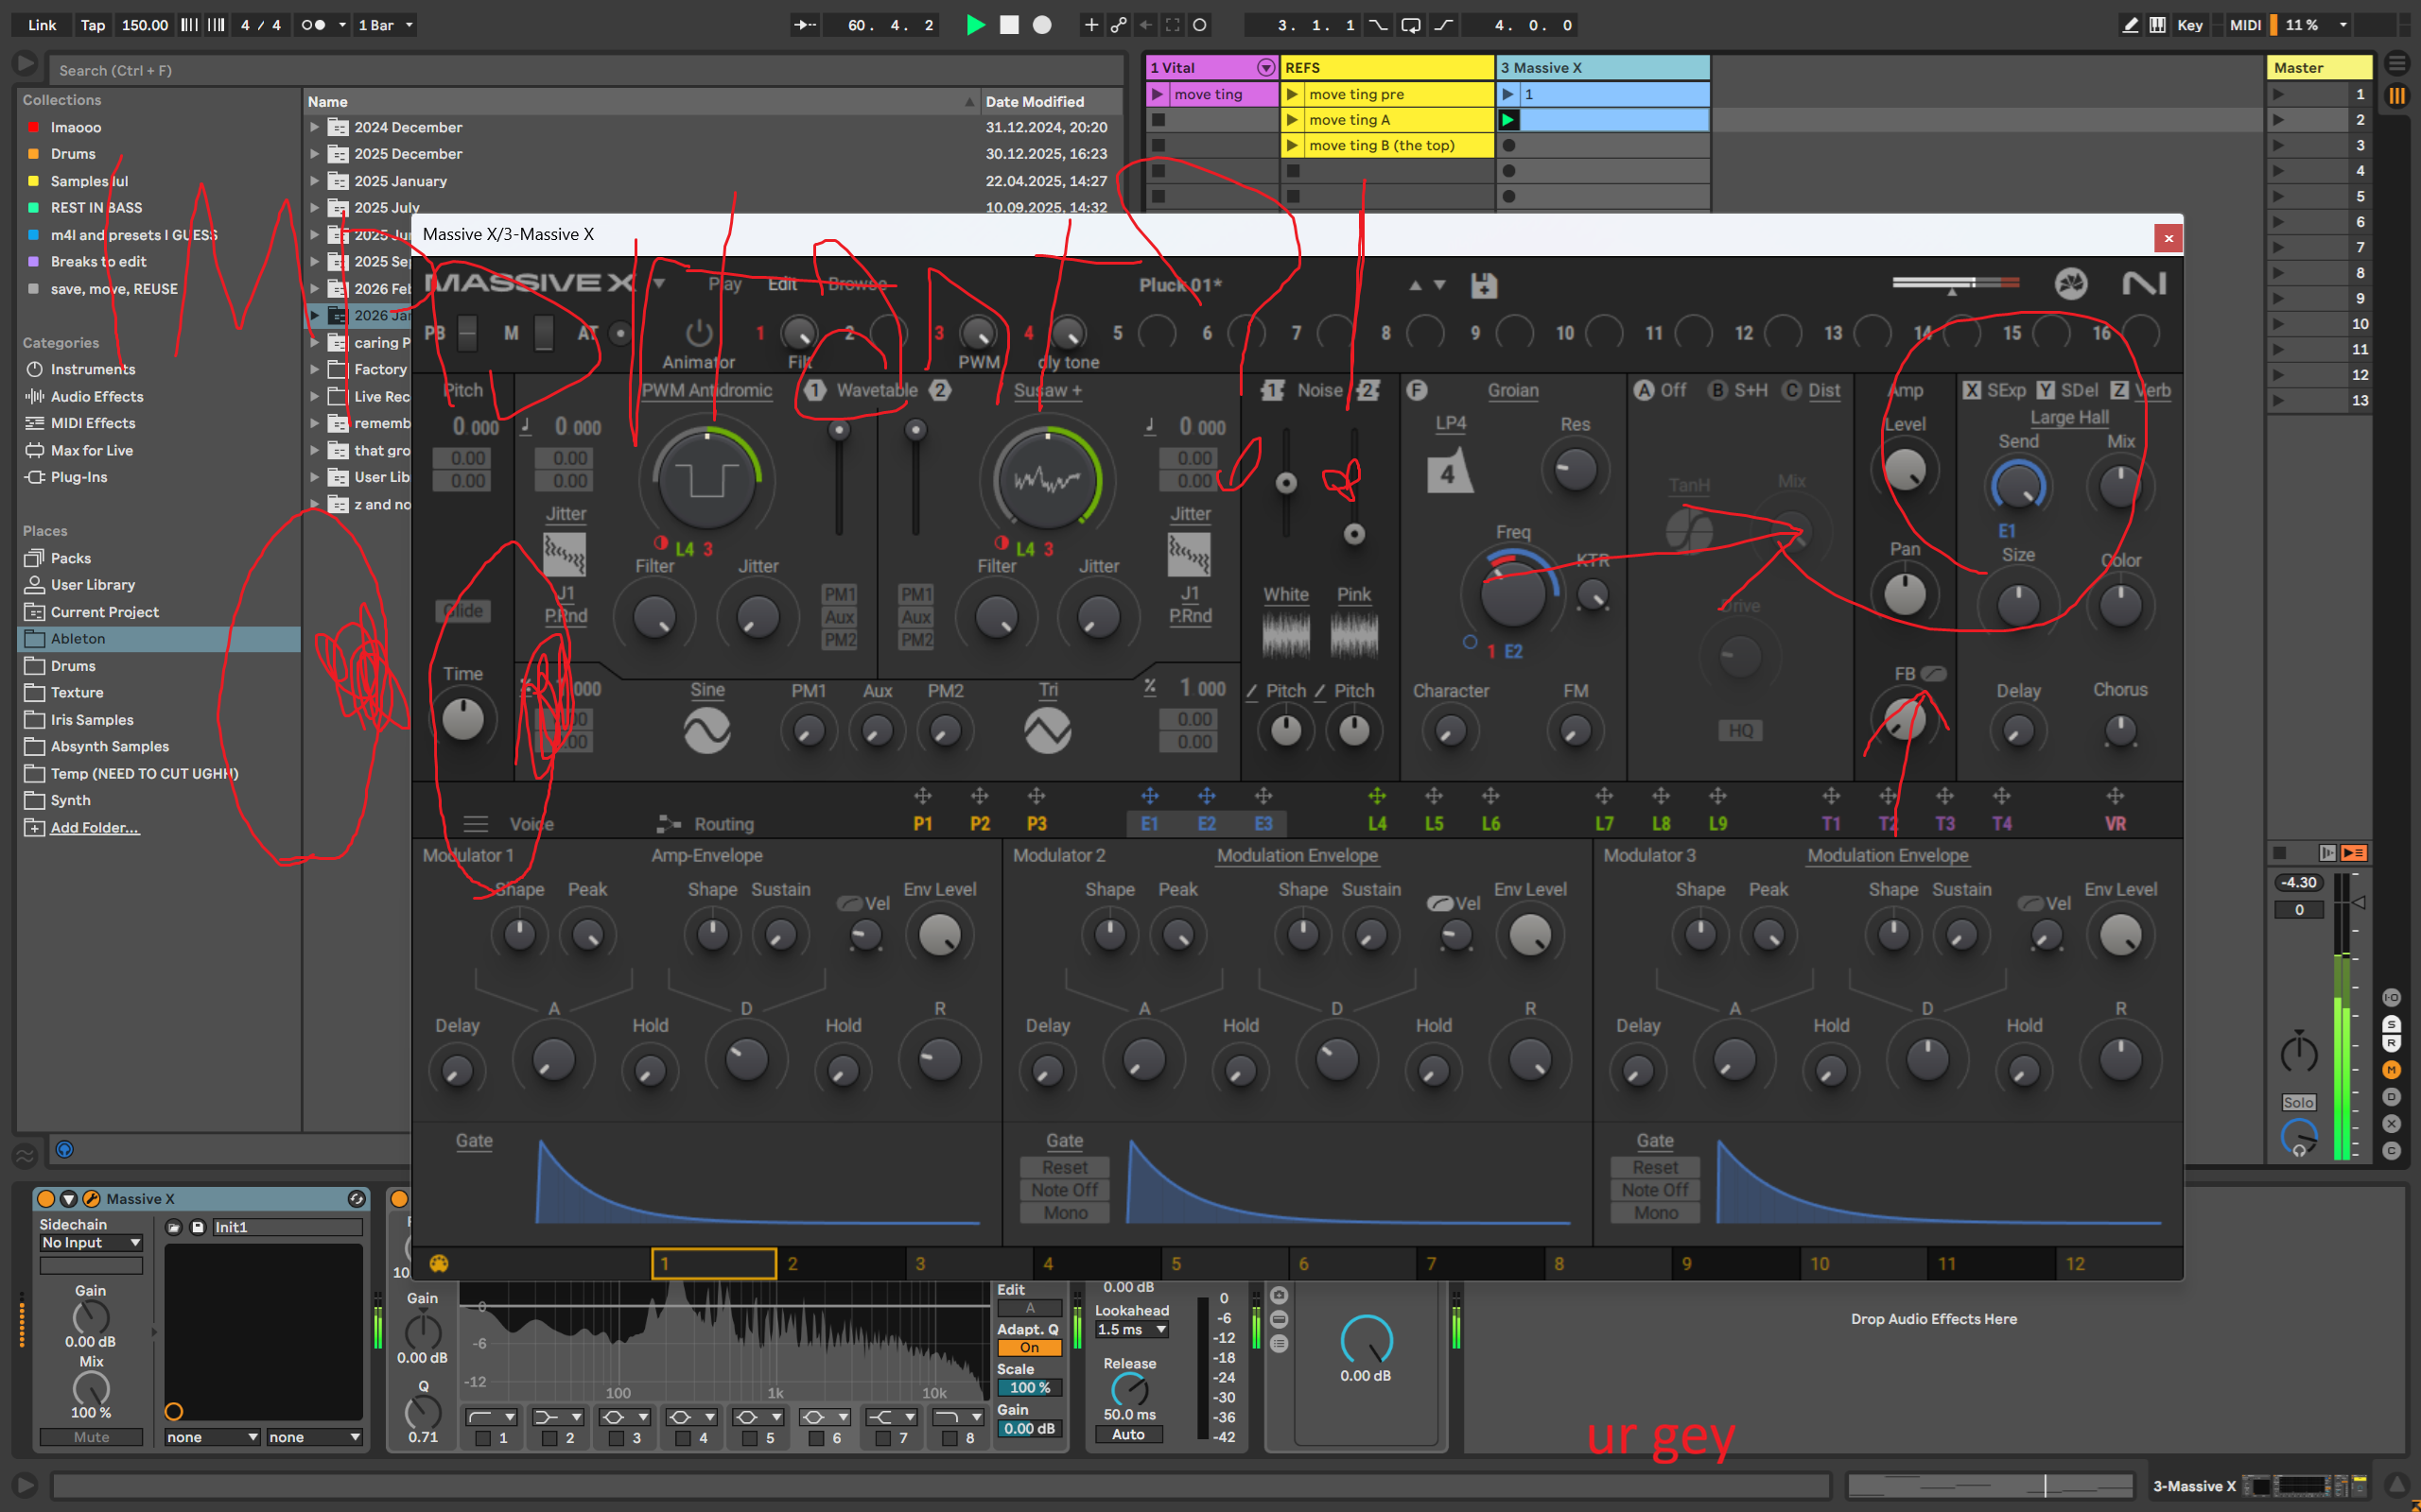Toggle the Animator power icon
The image size is (2421, 1512).
click(698, 332)
